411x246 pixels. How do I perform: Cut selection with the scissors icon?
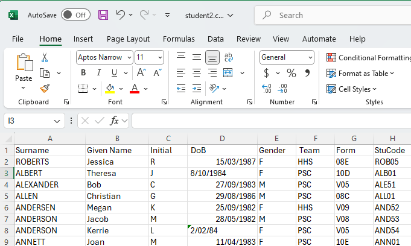(45, 57)
